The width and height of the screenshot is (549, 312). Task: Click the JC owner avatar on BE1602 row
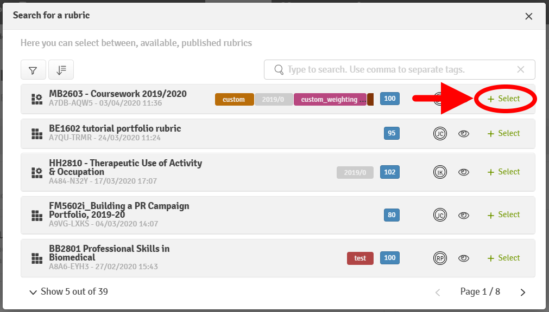click(x=439, y=133)
